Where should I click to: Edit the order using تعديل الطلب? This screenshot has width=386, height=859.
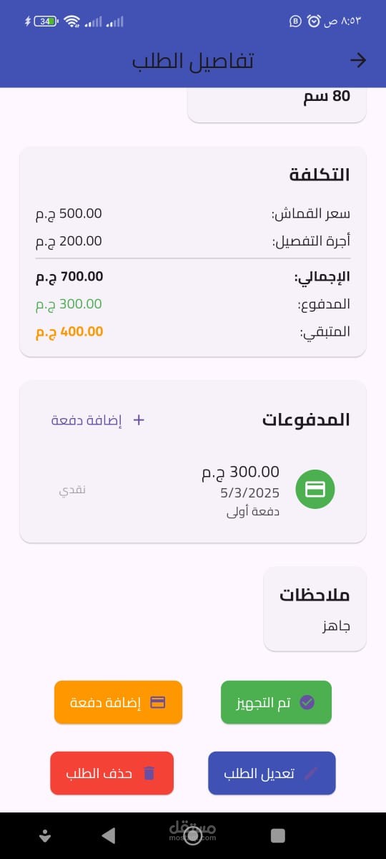[272, 773]
